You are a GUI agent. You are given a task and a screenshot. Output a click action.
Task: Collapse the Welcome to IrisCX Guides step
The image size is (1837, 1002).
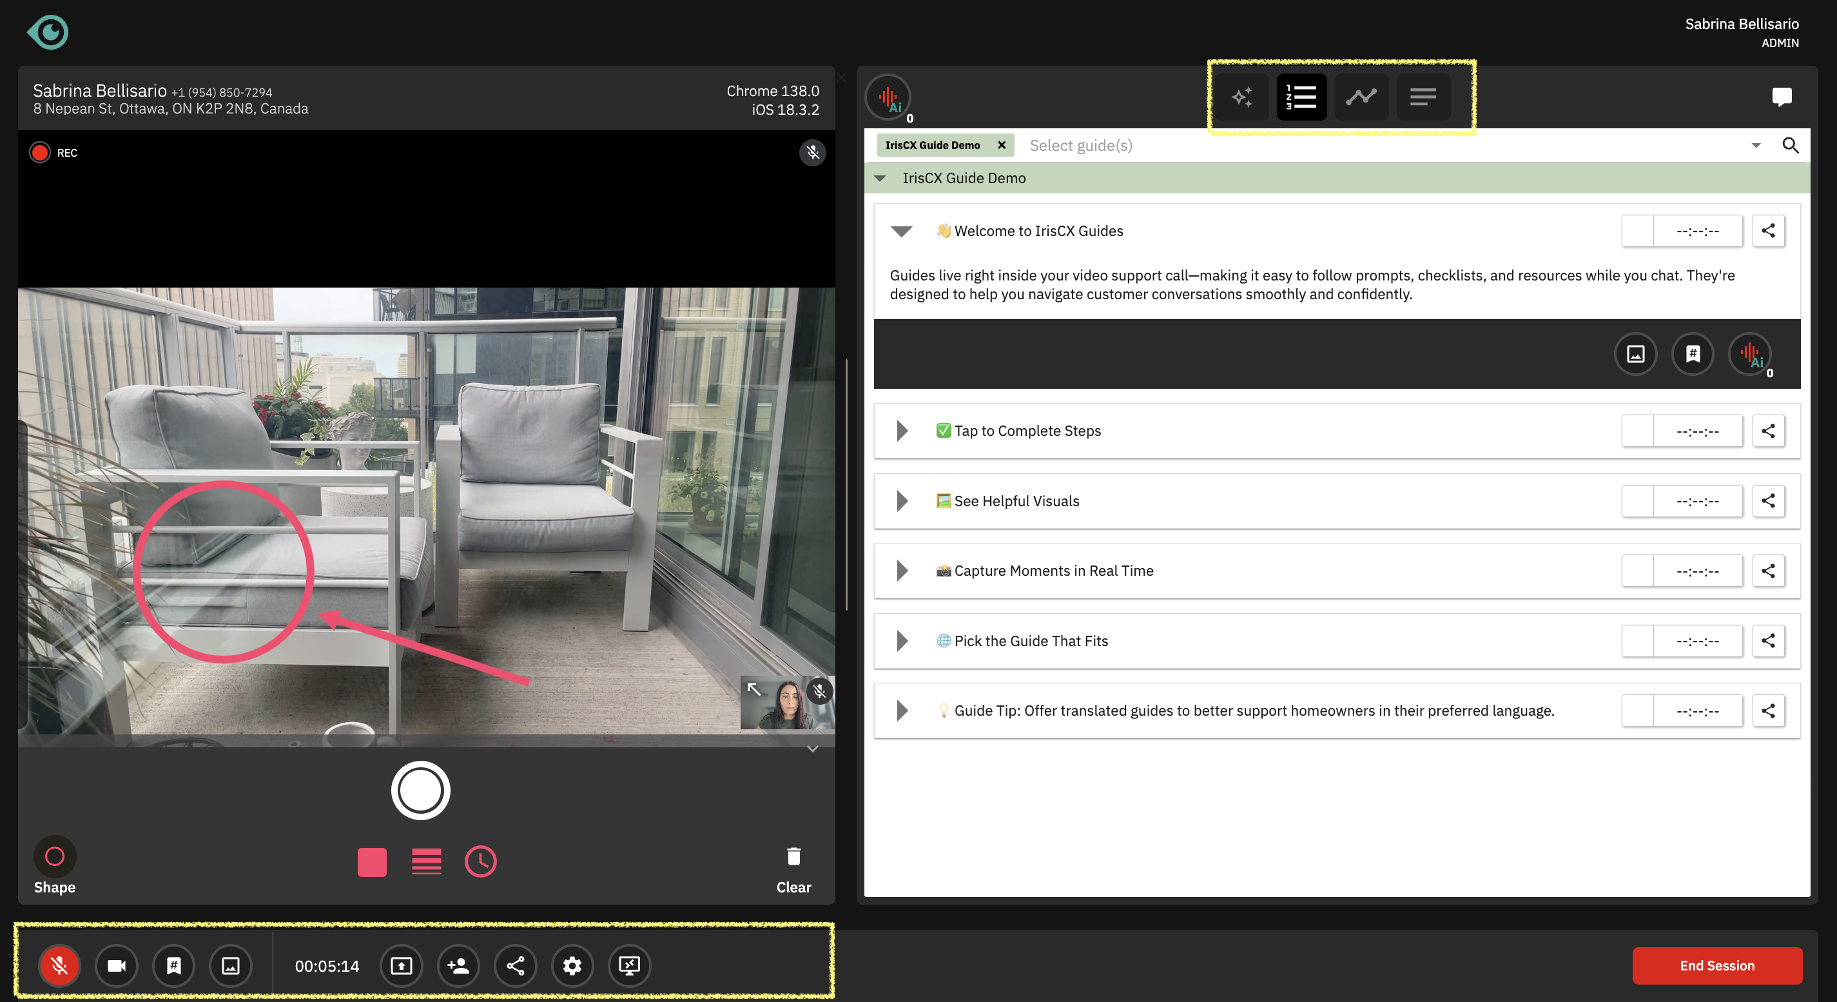pyautogui.click(x=901, y=231)
